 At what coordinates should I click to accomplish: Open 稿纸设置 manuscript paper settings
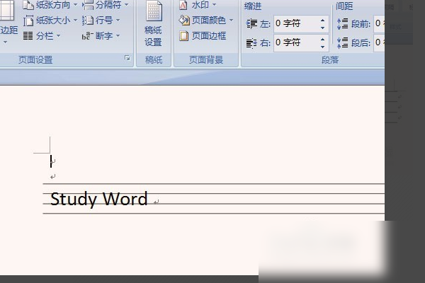tap(154, 24)
